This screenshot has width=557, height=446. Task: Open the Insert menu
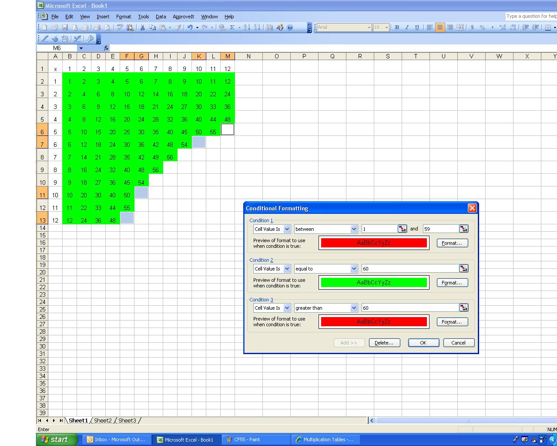click(103, 17)
